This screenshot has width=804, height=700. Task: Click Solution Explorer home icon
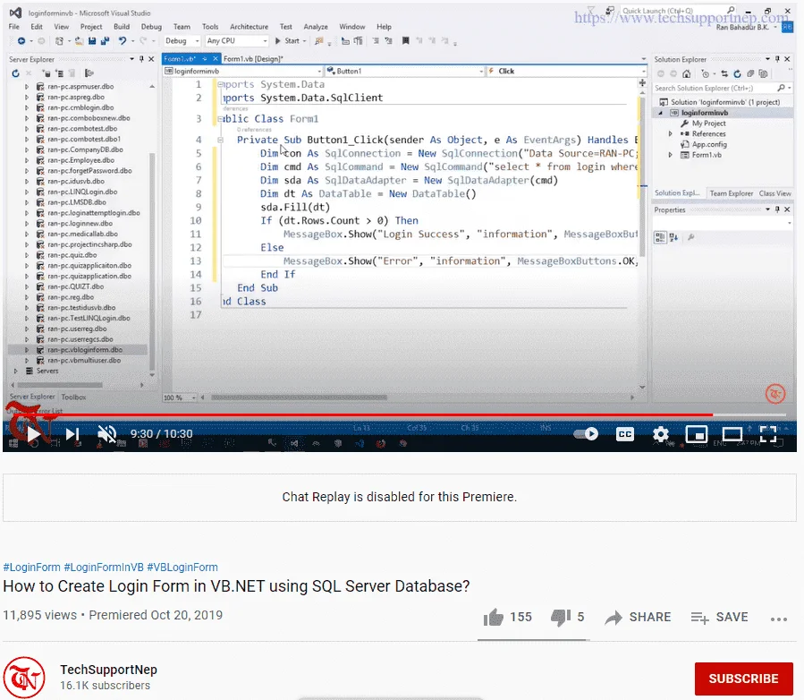click(x=686, y=74)
